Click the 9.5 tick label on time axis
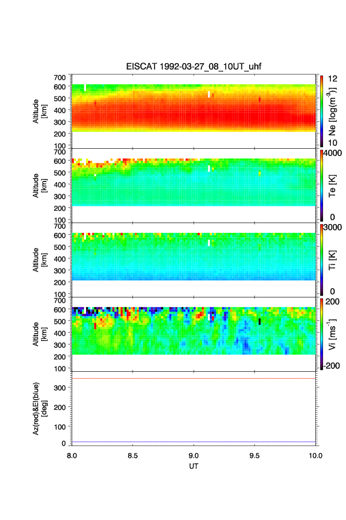Viewport: 346px width, 520px height. (255, 455)
